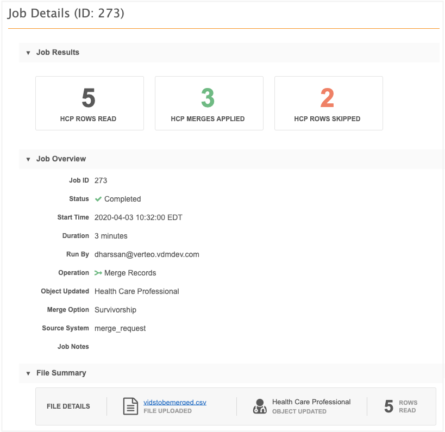The width and height of the screenshot is (445, 432).
Task: Collapse the File Summary section arrow
Action: (x=28, y=373)
